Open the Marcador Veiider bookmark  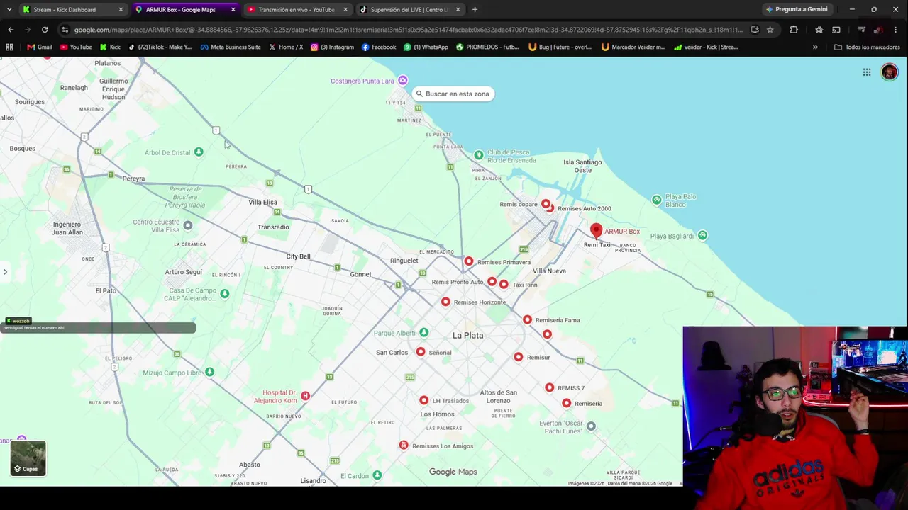[633, 47]
